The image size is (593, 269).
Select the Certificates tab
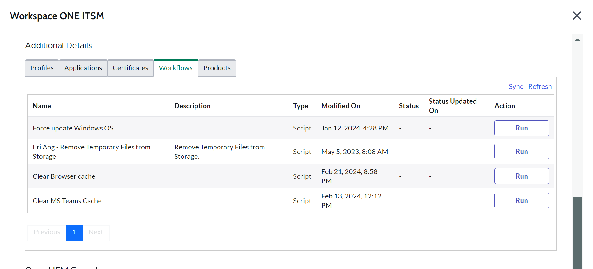pos(130,68)
